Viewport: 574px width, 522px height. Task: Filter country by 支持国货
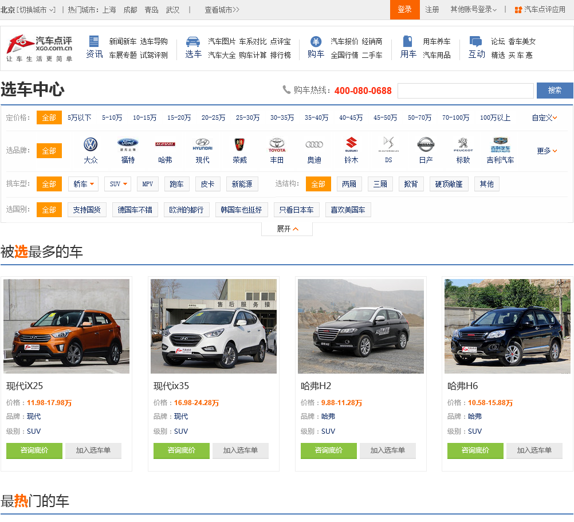point(87,210)
